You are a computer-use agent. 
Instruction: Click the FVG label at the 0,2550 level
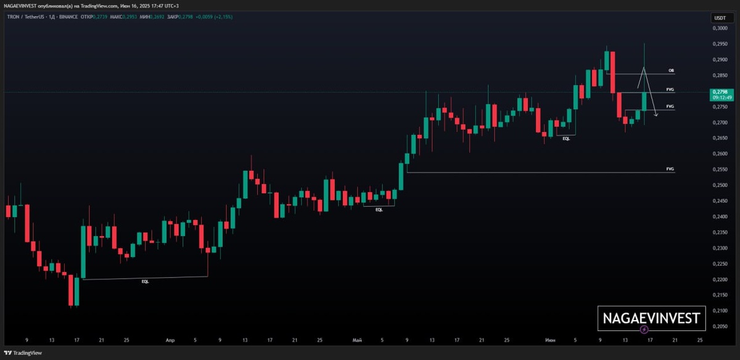tap(670, 168)
